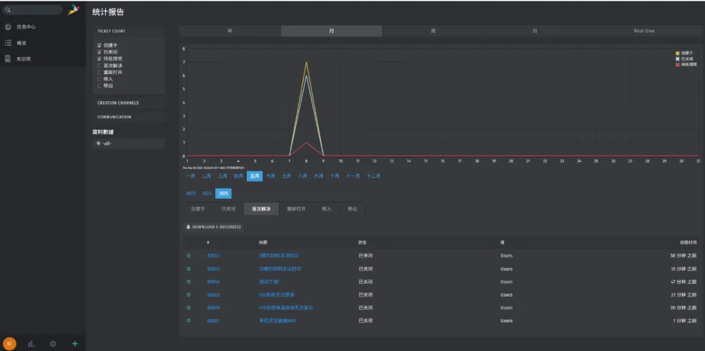Click the 状态 column header

pyautogui.click(x=362, y=243)
